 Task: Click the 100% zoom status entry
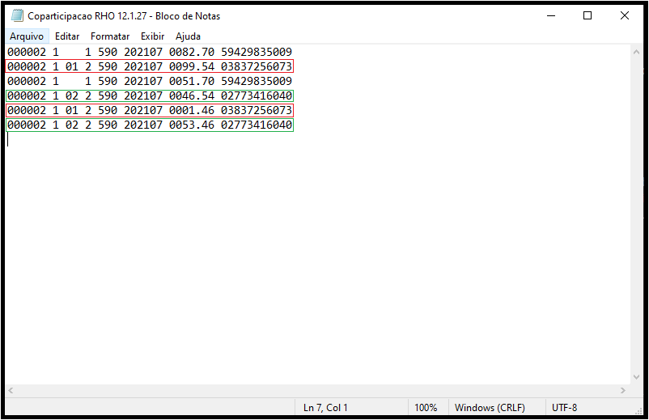click(426, 408)
